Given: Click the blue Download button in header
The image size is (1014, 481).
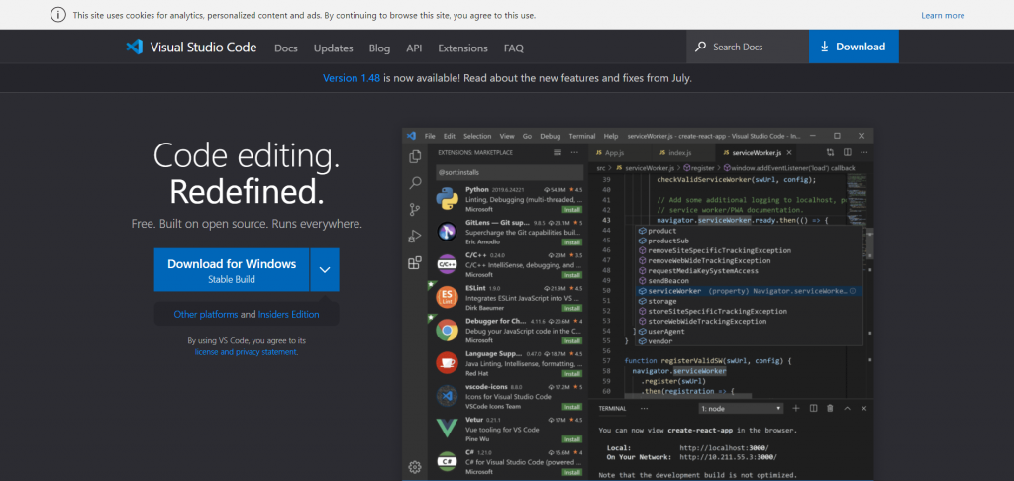Looking at the screenshot, I should coord(854,47).
